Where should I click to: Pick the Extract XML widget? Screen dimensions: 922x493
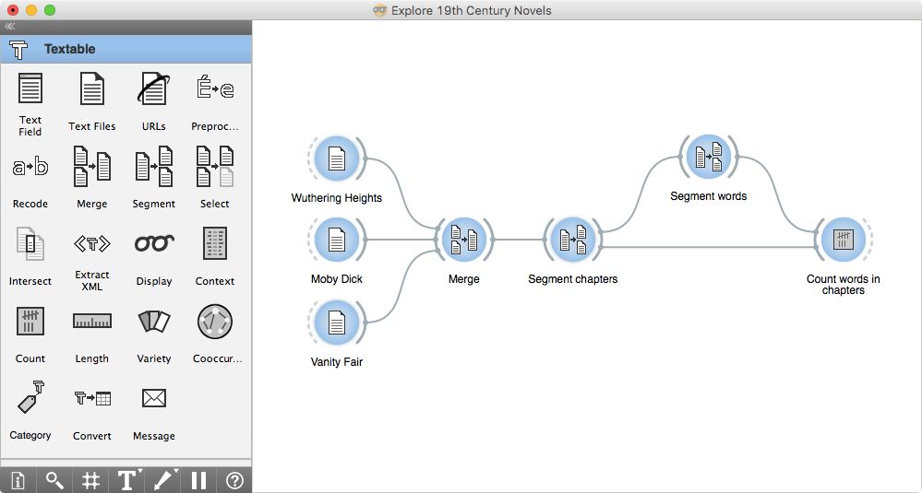pyautogui.click(x=92, y=245)
